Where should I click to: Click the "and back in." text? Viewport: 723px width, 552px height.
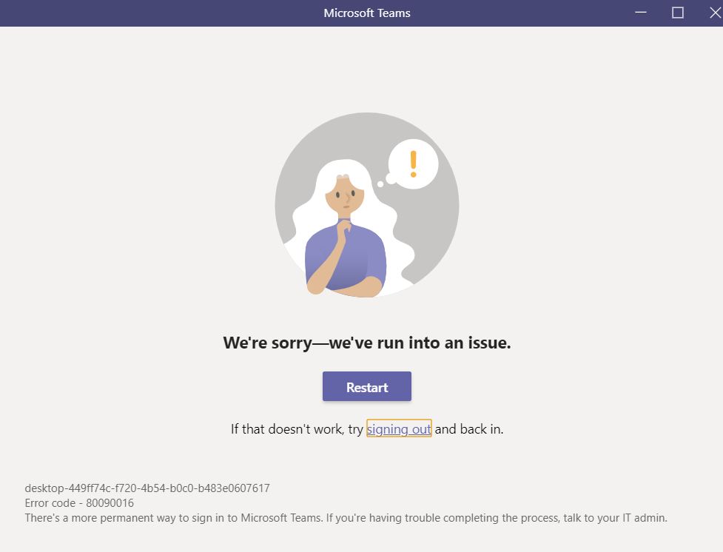click(469, 429)
